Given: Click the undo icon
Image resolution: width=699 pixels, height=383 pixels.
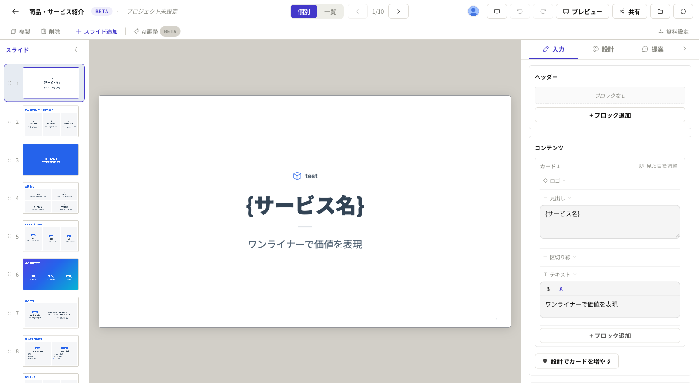Looking at the screenshot, I should click(520, 11).
